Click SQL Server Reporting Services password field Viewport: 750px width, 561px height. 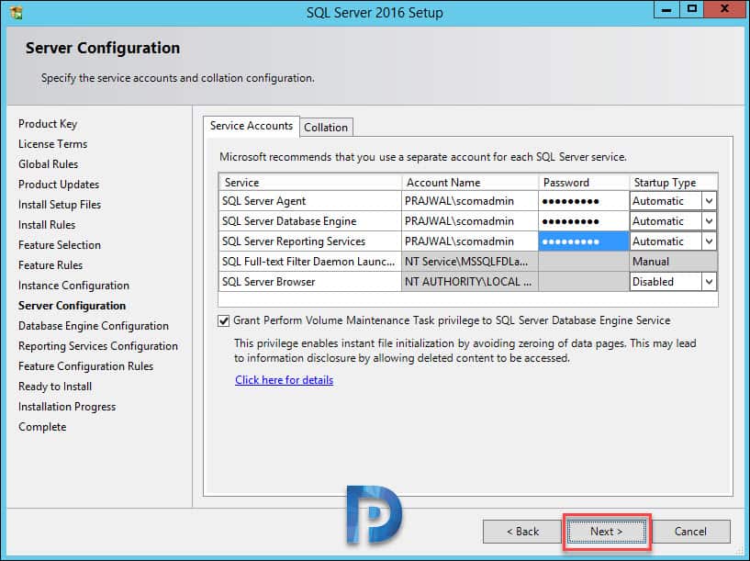(x=584, y=241)
